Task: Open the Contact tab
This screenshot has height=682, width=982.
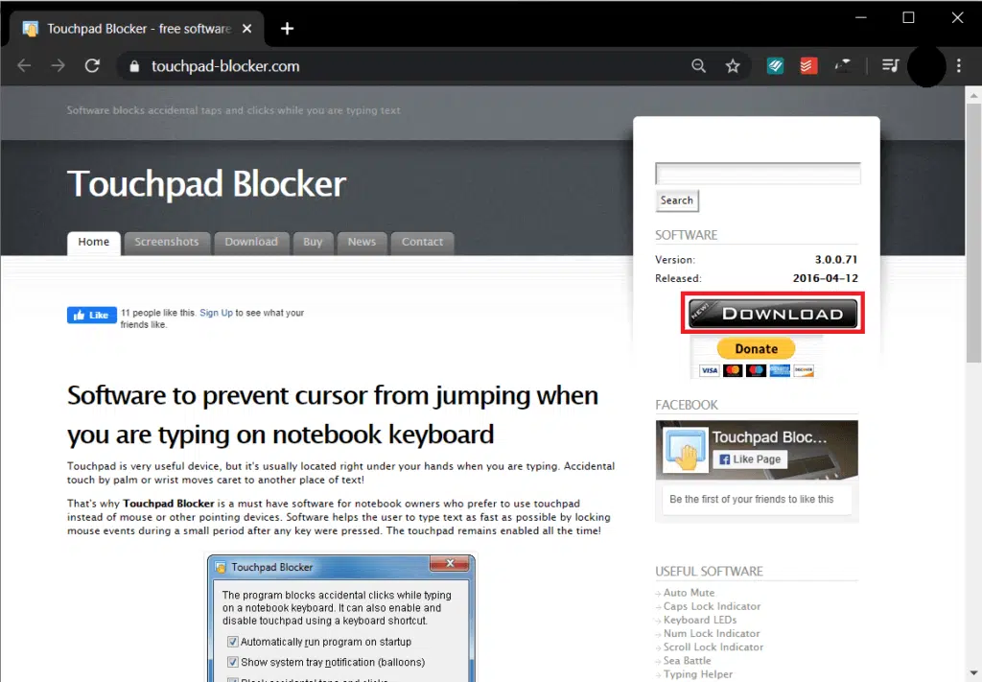Action: pos(422,243)
